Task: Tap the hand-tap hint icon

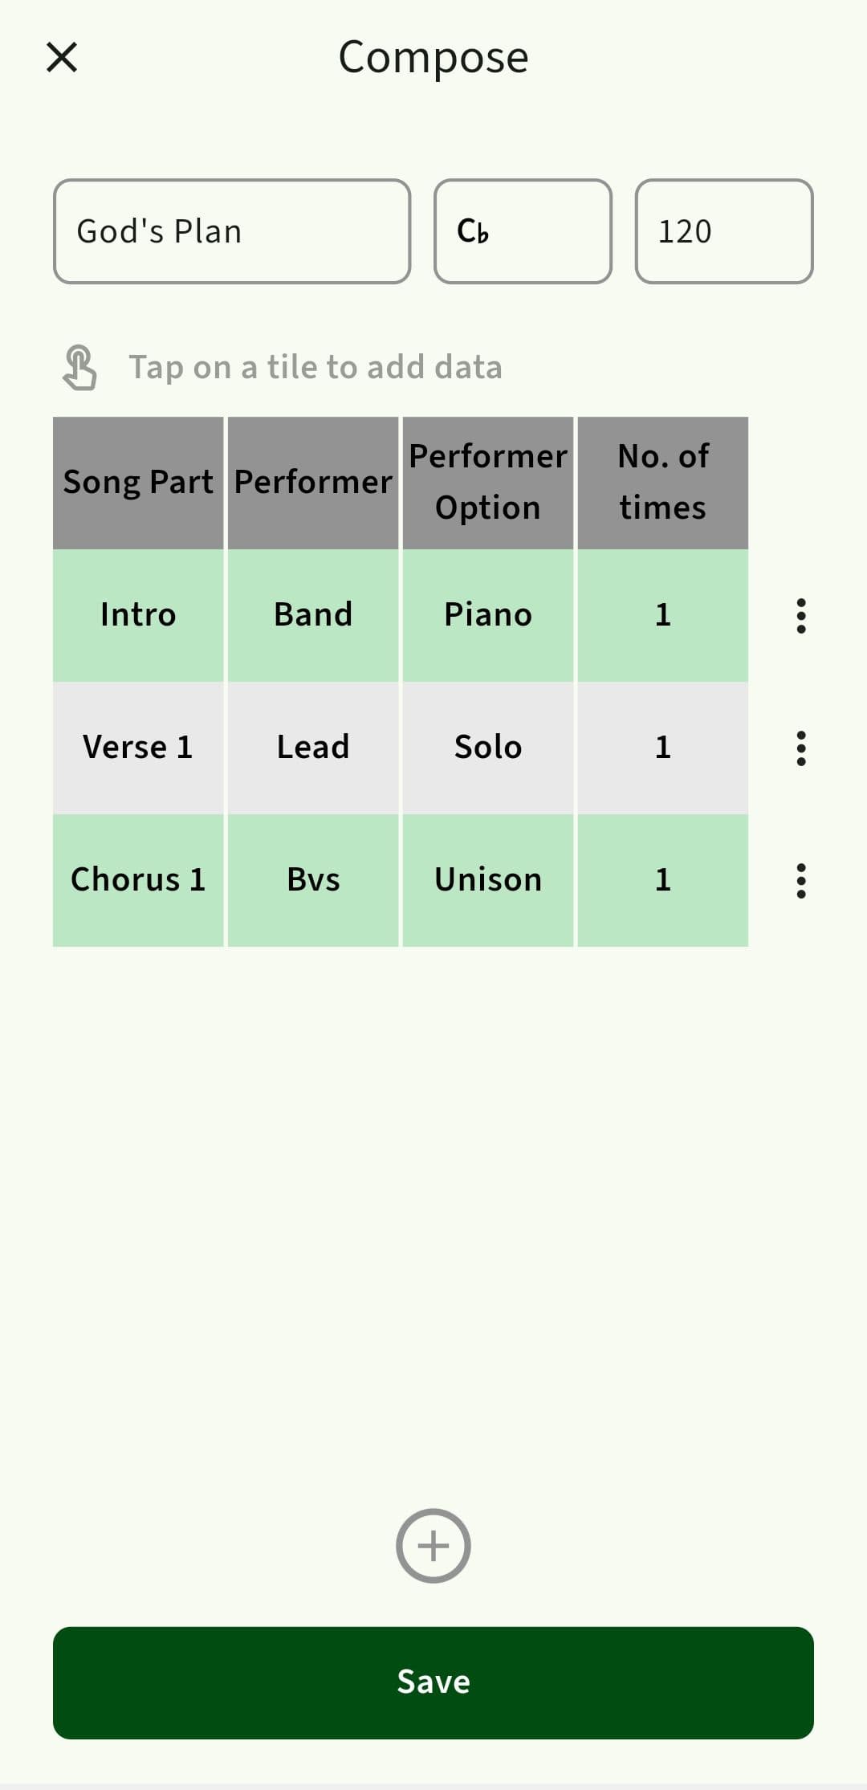Action: [x=79, y=368]
